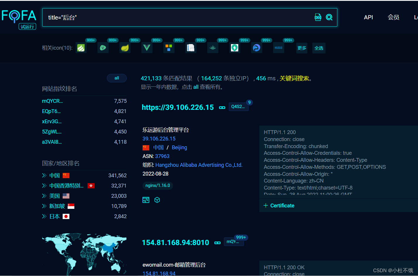Click the yellow 关键词搜索 link
The height and width of the screenshot is (276, 418).
coord(294,78)
